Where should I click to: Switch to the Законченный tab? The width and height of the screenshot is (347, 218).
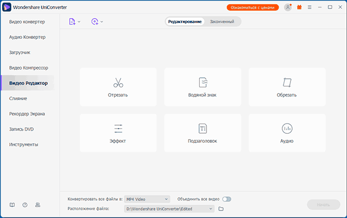click(x=222, y=22)
